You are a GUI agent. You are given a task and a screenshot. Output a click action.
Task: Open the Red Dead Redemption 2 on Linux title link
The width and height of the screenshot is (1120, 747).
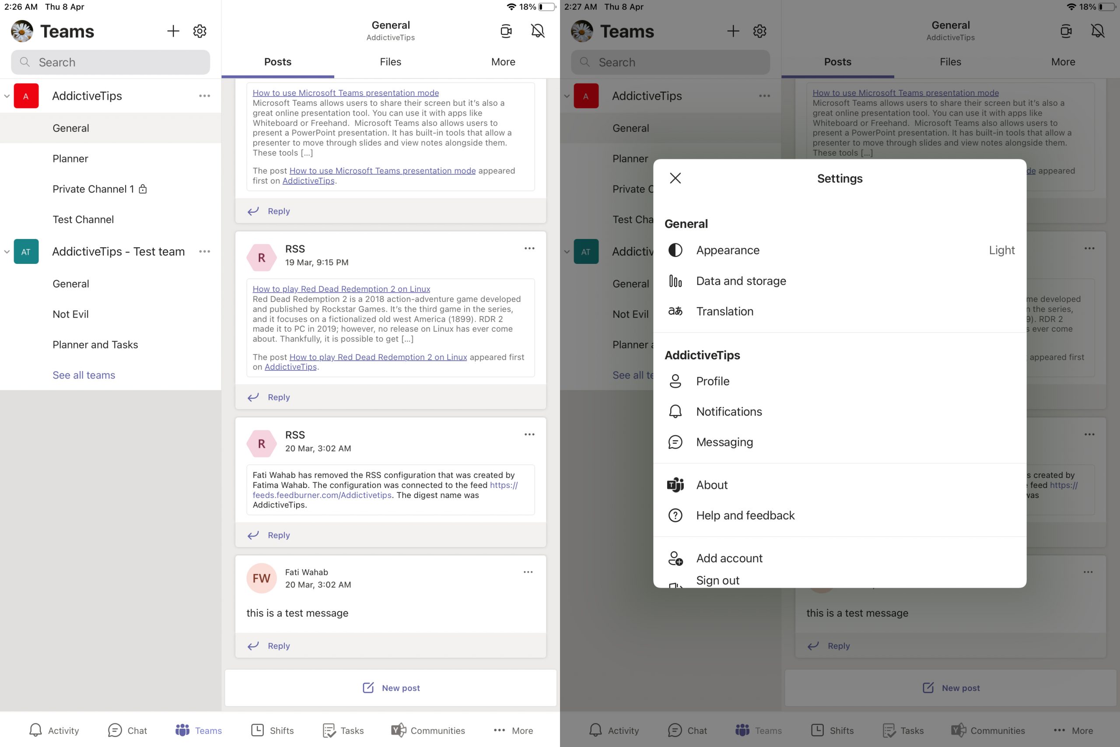point(341,289)
